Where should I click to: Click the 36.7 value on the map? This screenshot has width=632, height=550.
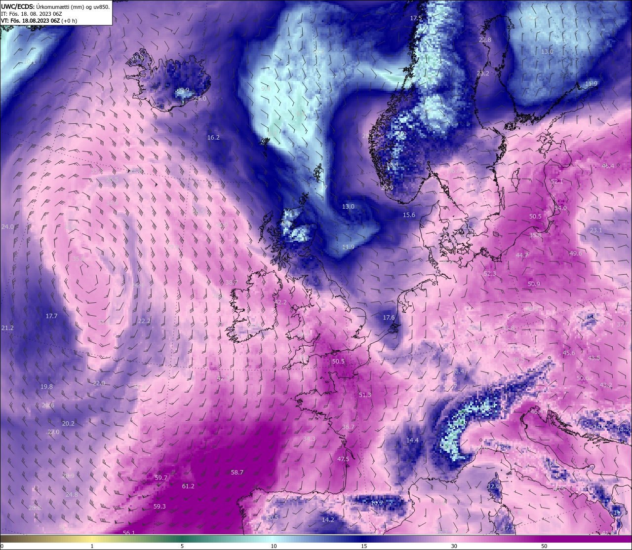click(x=348, y=427)
